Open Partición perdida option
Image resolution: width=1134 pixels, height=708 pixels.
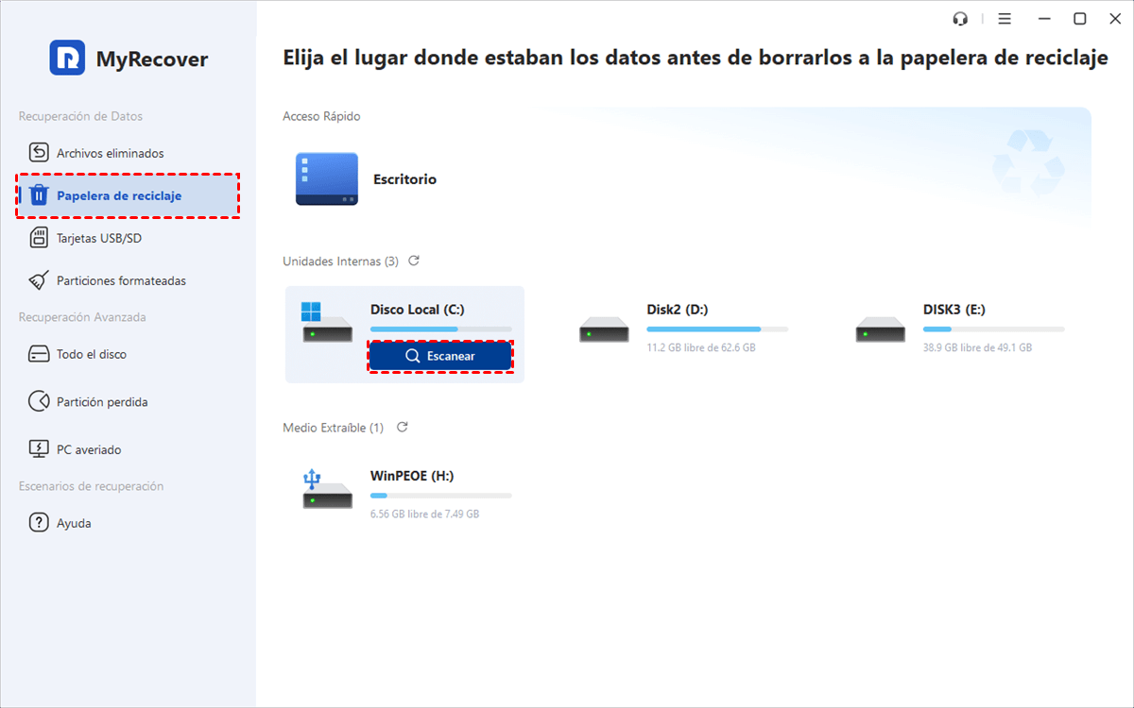[x=102, y=402]
